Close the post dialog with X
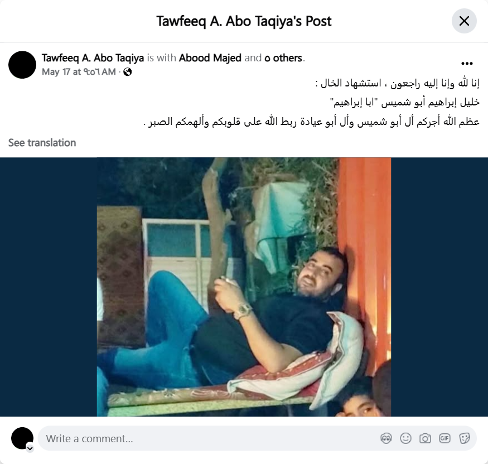 tap(464, 21)
